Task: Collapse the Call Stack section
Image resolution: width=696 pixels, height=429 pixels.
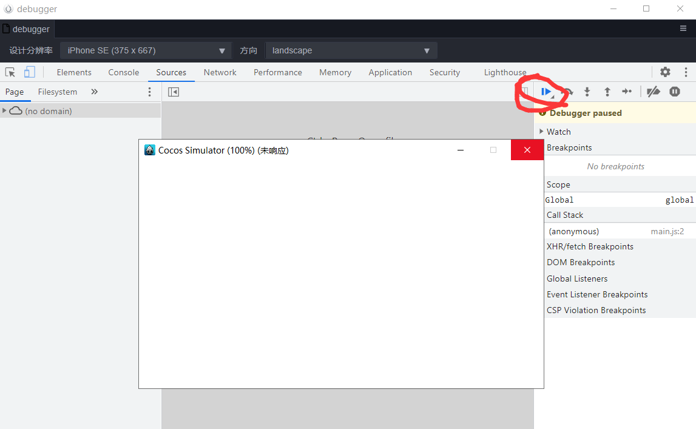Action: point(564,215)
